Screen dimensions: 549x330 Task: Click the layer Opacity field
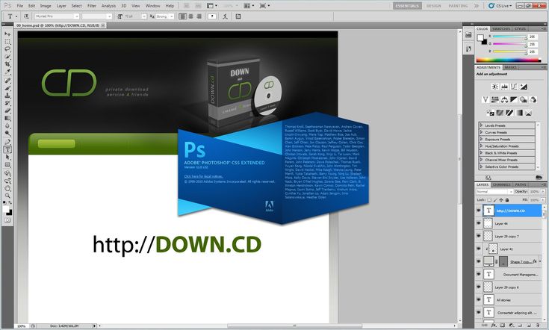tap(534, 192)
